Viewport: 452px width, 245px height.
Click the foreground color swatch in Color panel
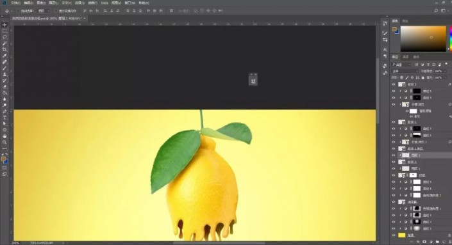coord(394,29)
